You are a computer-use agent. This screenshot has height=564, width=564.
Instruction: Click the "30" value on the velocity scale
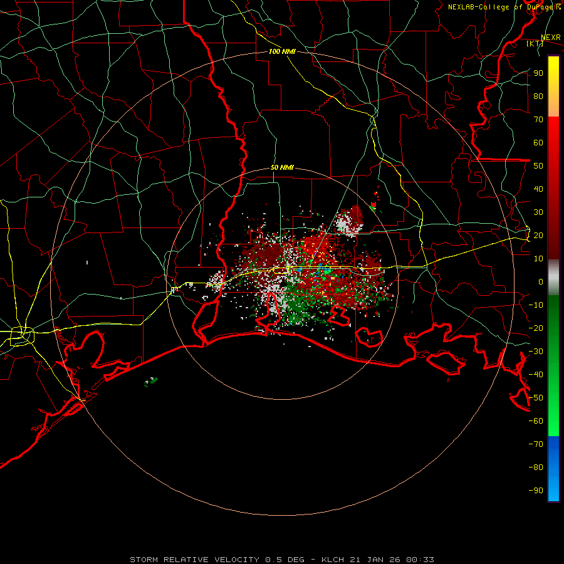(x=538, y=212)
